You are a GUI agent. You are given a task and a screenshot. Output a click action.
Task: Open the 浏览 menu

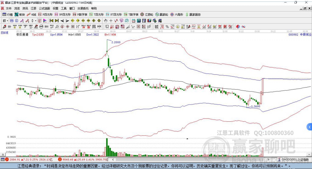coord(17,8)
